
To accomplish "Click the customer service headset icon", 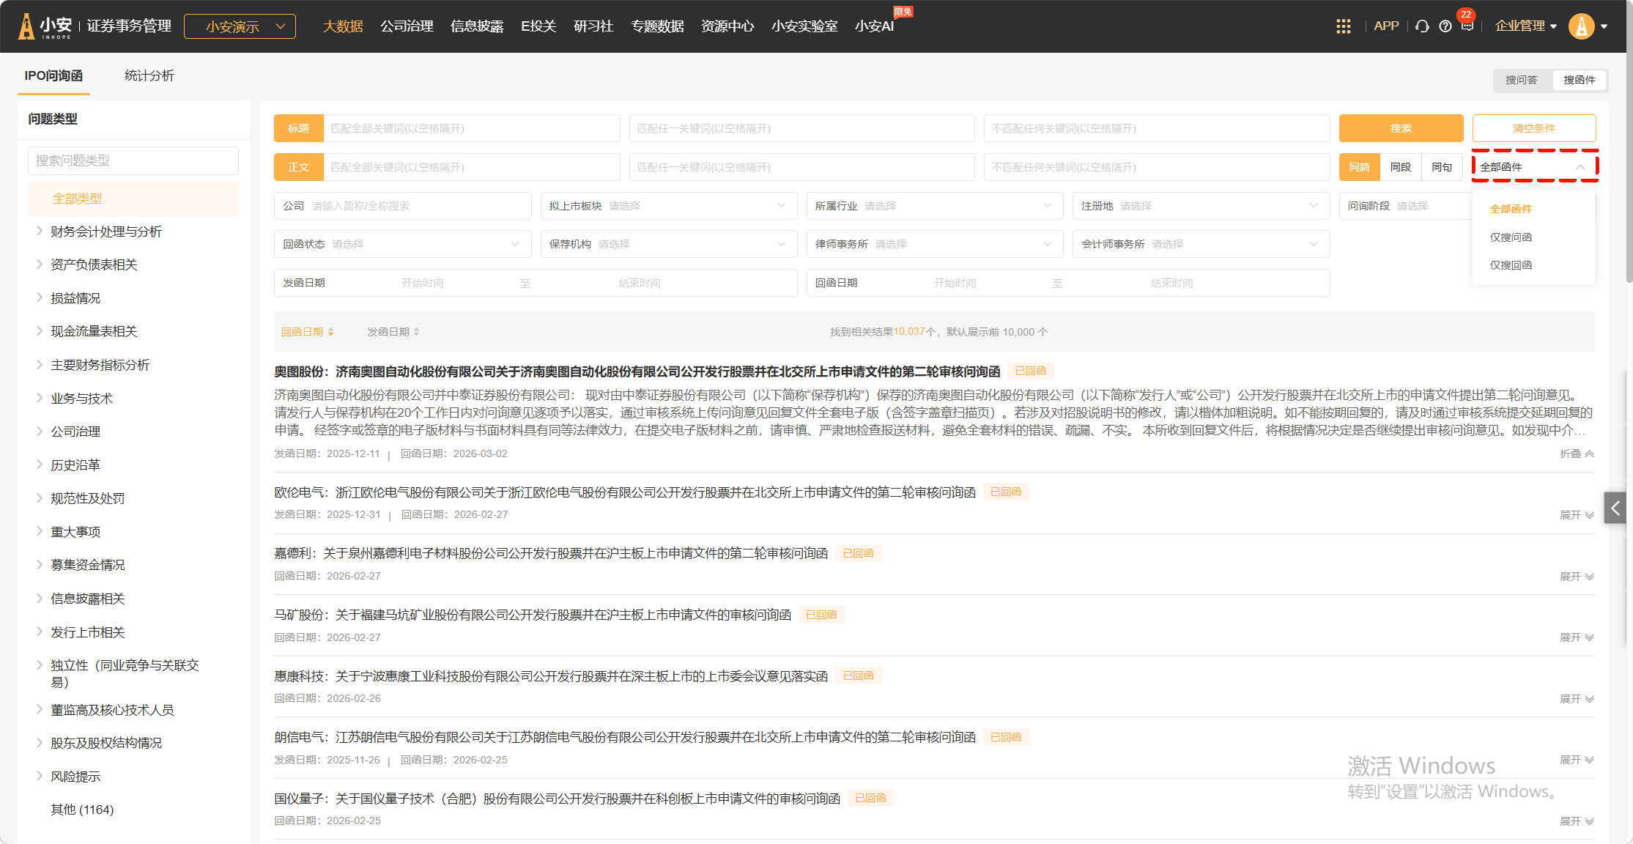I will 1422,26.
